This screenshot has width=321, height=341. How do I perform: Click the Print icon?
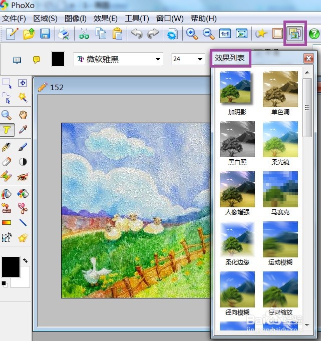click(x=64, y=34)
